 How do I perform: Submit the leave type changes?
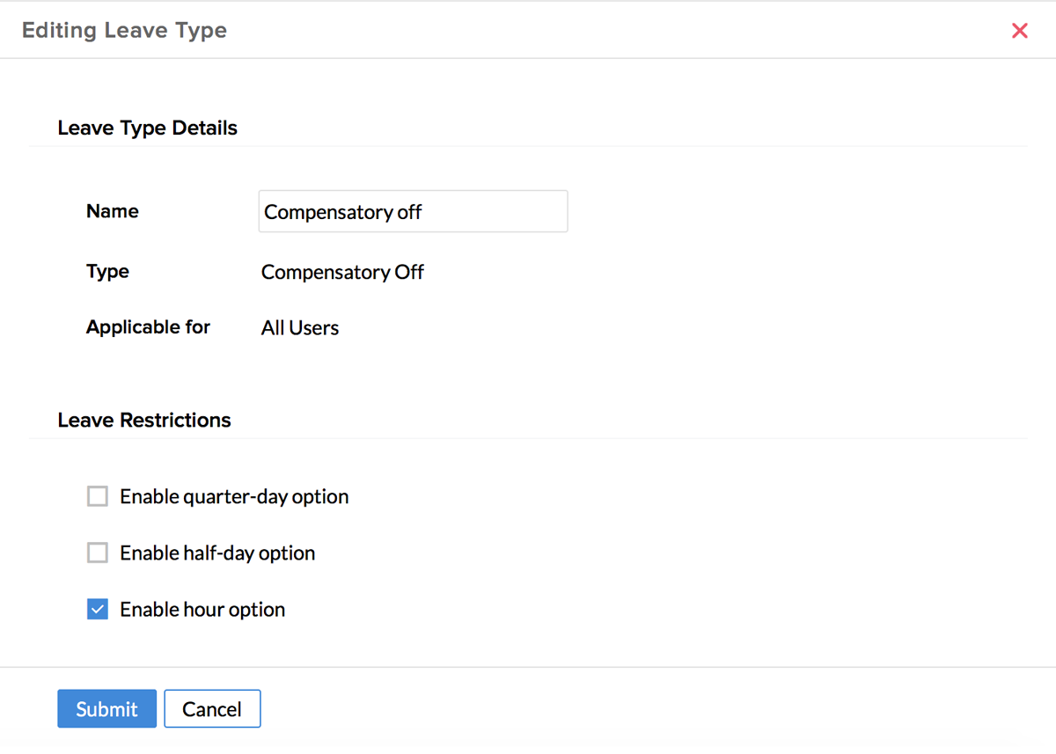pos(106,709)
